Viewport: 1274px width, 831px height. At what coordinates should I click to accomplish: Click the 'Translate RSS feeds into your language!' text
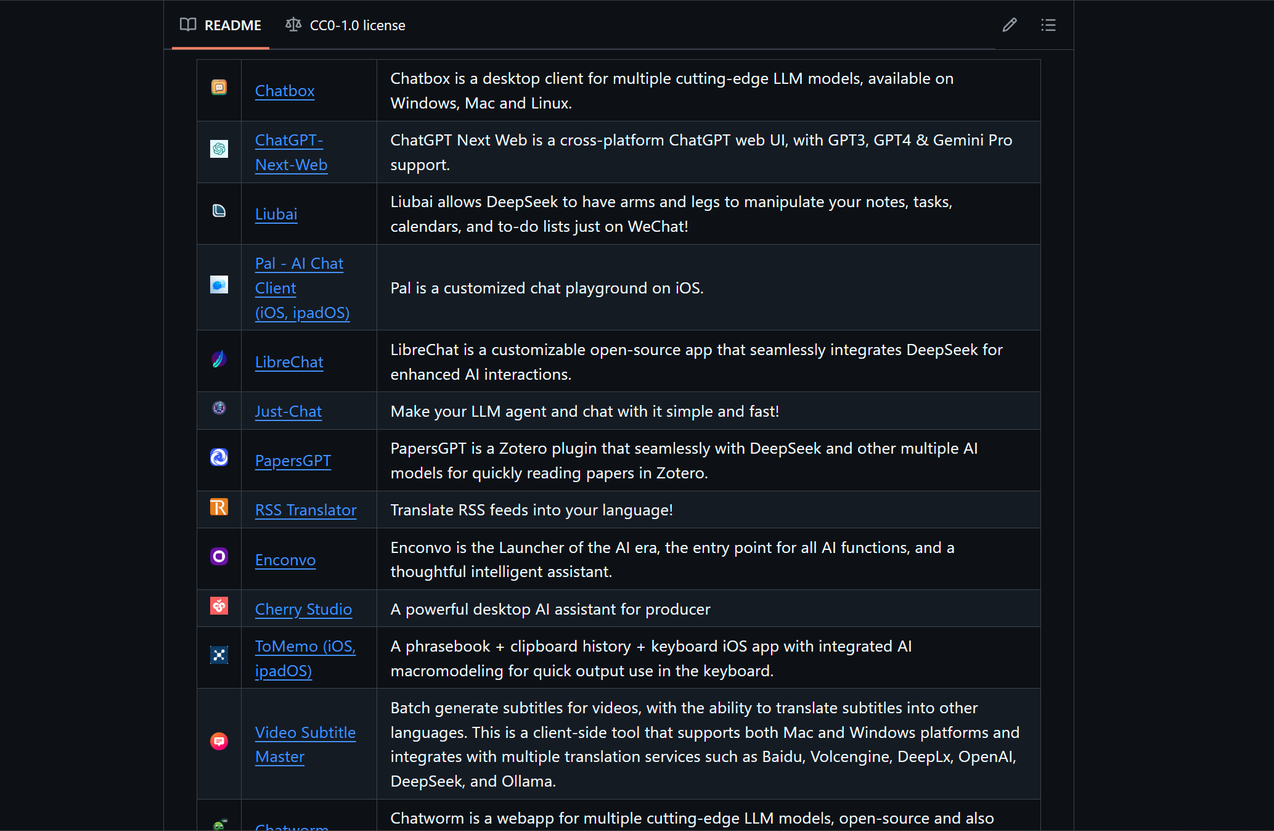532,510
